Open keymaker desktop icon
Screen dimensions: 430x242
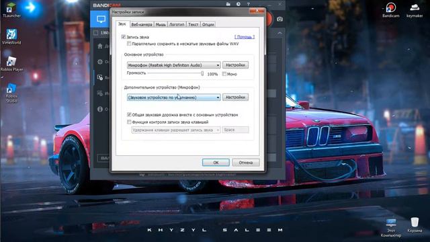coord(415,10)
